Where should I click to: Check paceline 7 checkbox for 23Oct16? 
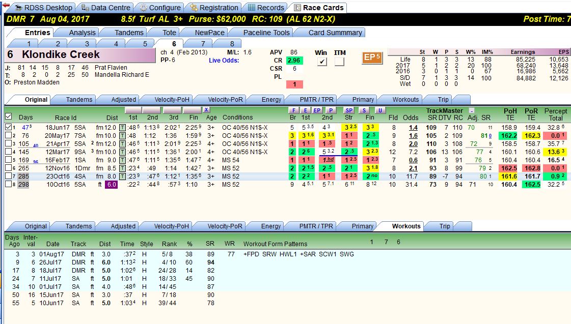[9, 176]
